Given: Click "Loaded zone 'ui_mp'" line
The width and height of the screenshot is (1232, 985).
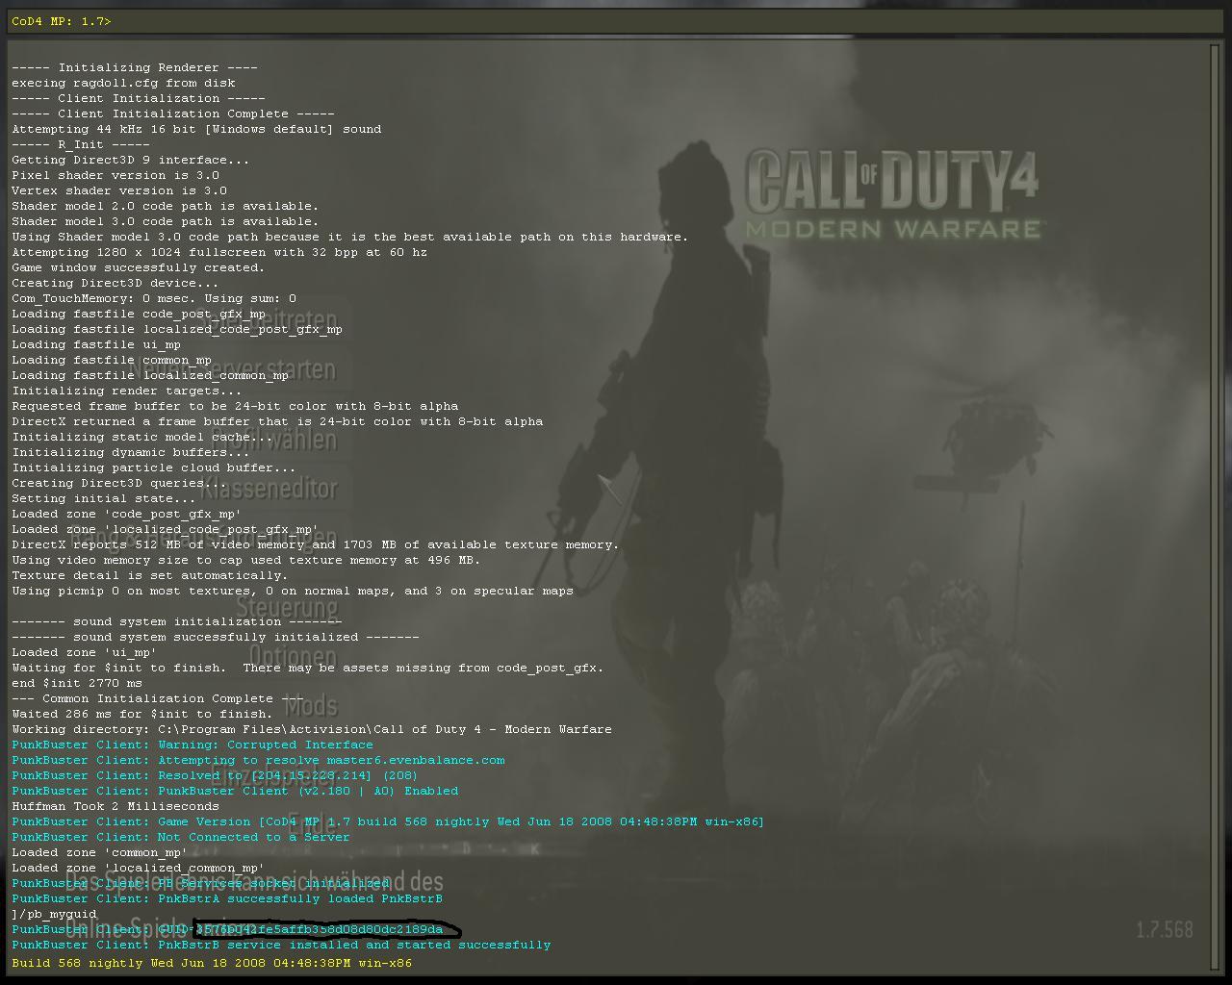Looking at the screenshot, I should [x=85, y=652].
